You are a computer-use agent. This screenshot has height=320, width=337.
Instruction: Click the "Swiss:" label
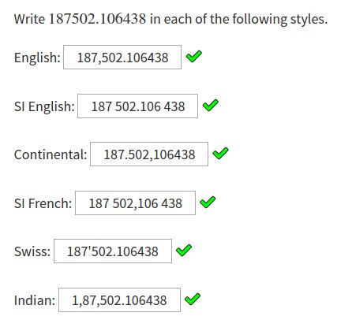pos(32,251)
